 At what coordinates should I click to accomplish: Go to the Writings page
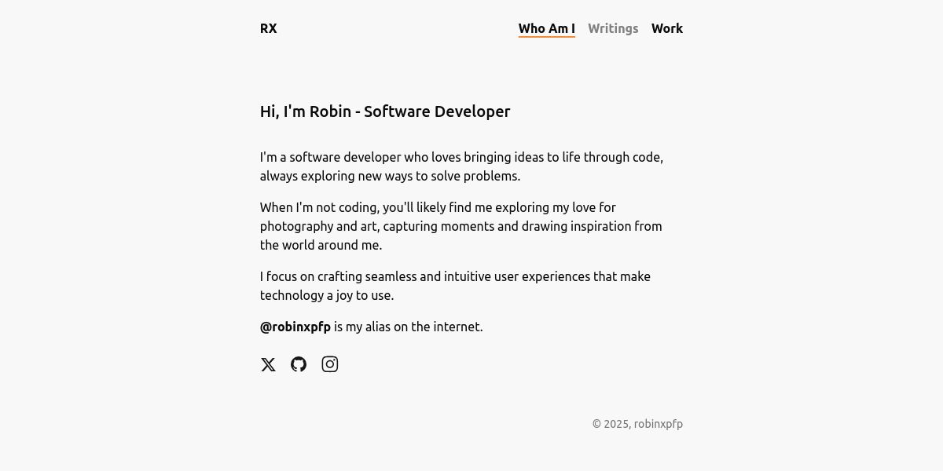(613, 28)
